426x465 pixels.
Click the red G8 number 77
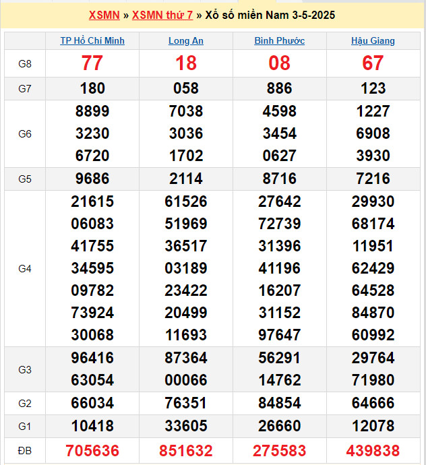pos(92,63)
